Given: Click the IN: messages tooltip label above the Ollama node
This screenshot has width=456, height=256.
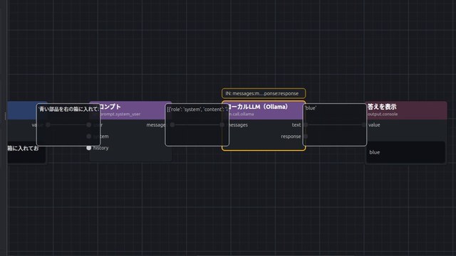Looking at the screenshot, I should coord(264,93).
